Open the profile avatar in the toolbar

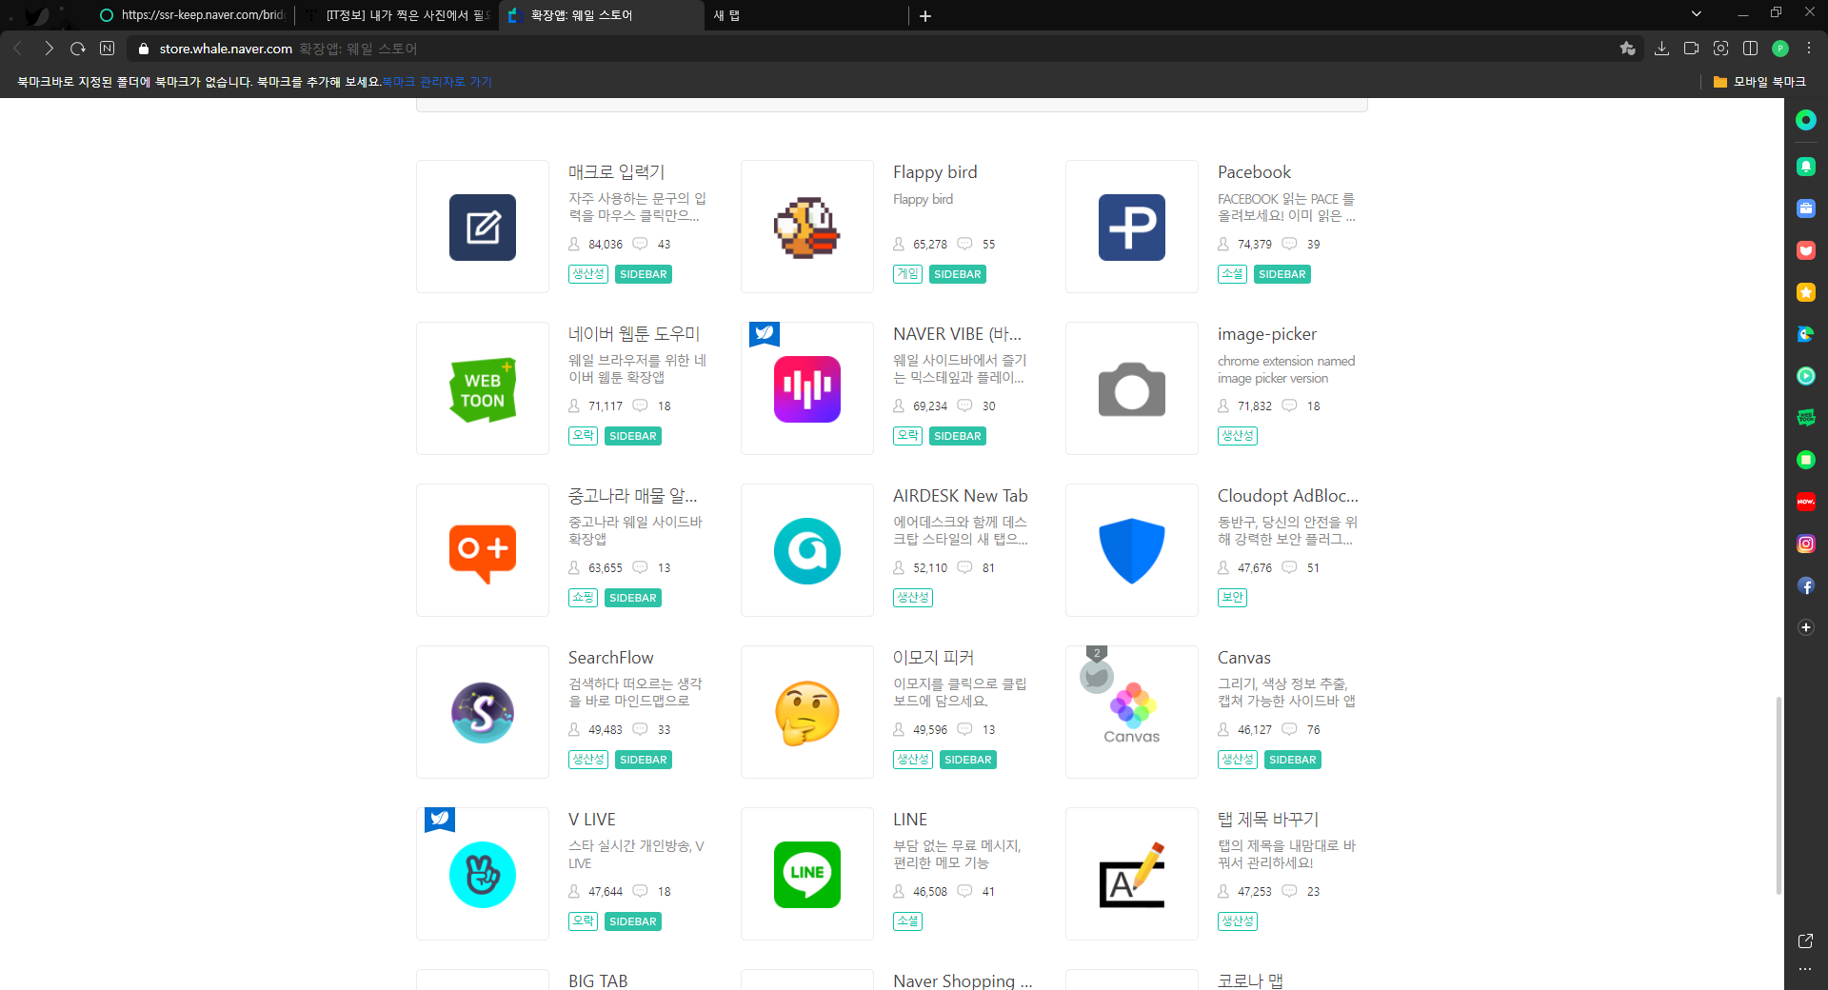(1780, 49)
